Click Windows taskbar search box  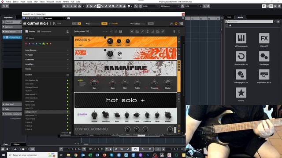pos(32,155)
